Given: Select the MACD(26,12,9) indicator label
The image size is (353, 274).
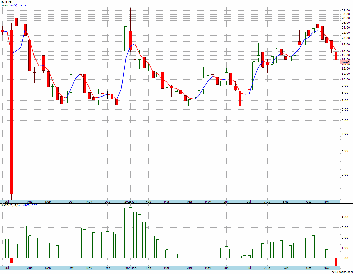Looking at the screenshot, I should 10,205.
